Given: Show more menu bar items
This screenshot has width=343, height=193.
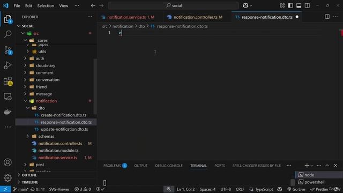Looking at the screenshot, I should click(x=77, y=6).
